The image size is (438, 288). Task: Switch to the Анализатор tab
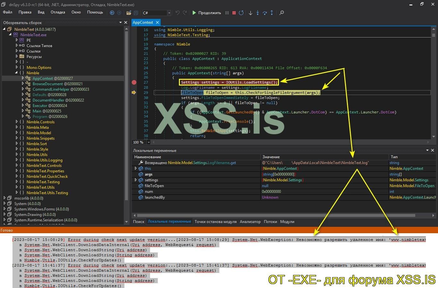(x=250, y=221)
